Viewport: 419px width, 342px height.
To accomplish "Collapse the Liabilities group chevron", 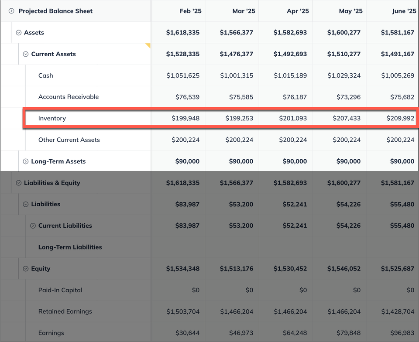I will click(x=26, y=204).
